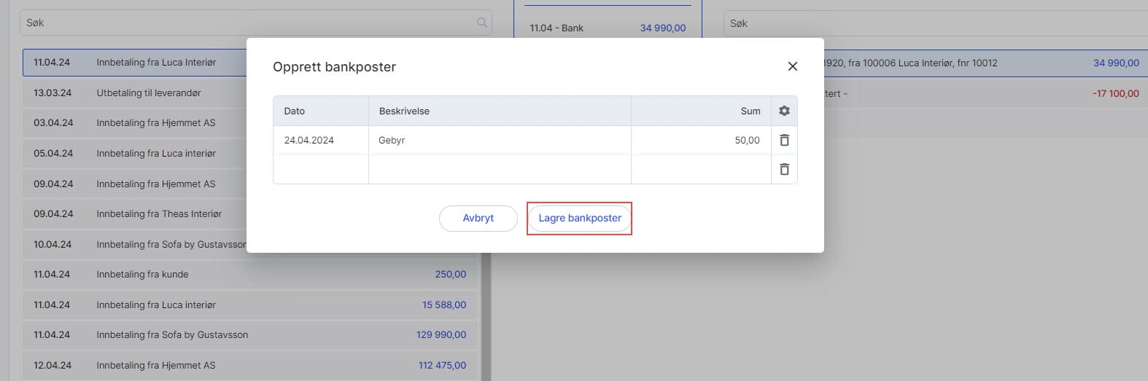Viewport: 1148px width, 381px height.
Task: Click the empty date cell in second row
Action: point(320,169)
